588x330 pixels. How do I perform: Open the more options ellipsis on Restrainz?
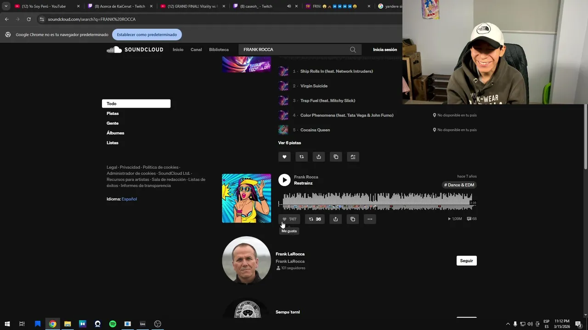pyautogui.click(x=370, y=219)
